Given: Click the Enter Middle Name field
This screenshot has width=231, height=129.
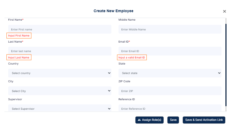Looking at the screenshot, I should pos(170,29).
